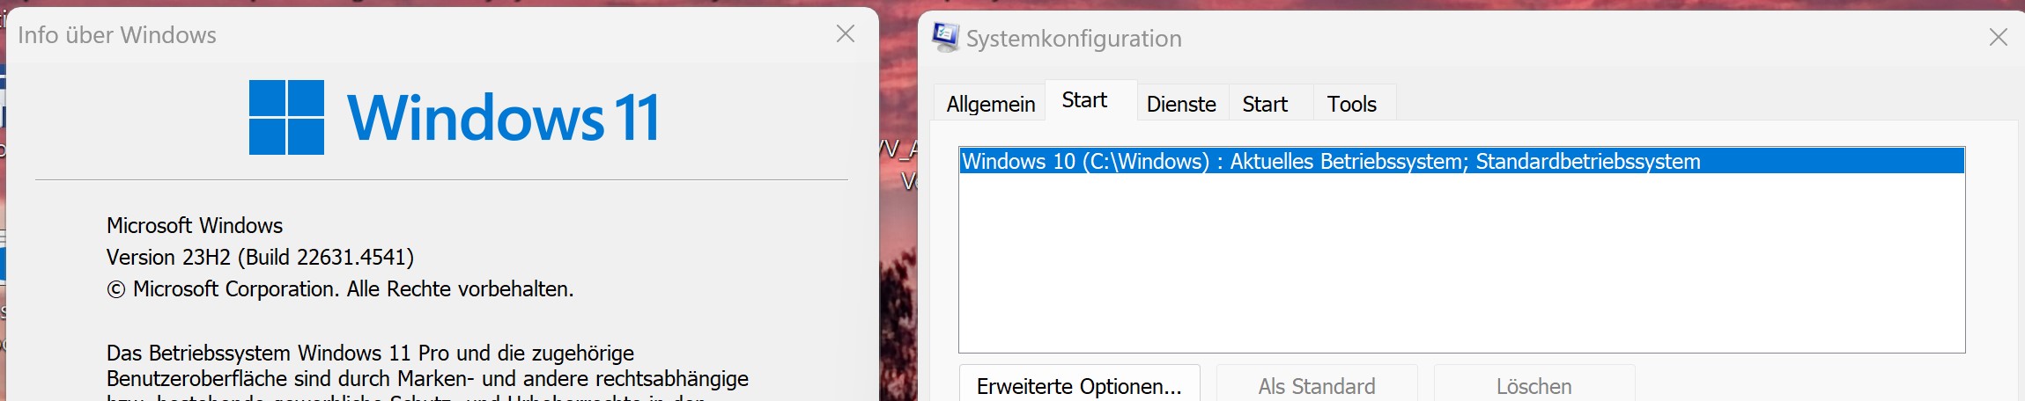Close the Systemkonfiguration window
Image resolution: width=2025 pixels, height=401 pixels.
click(x=1998, y=37)
